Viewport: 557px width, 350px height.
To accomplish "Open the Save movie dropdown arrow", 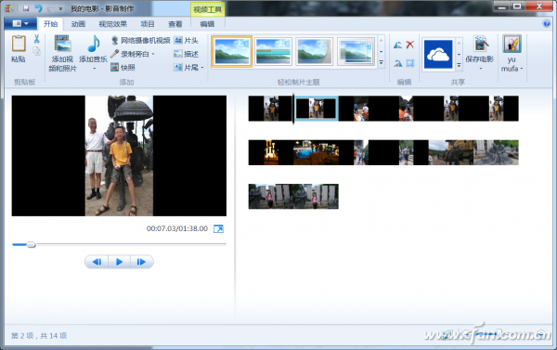I will point(480,68).
